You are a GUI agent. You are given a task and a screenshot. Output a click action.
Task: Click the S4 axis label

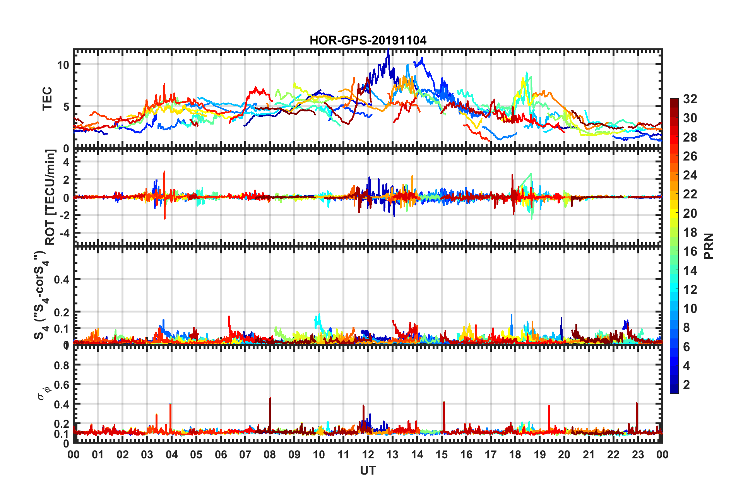pos(41,295)
